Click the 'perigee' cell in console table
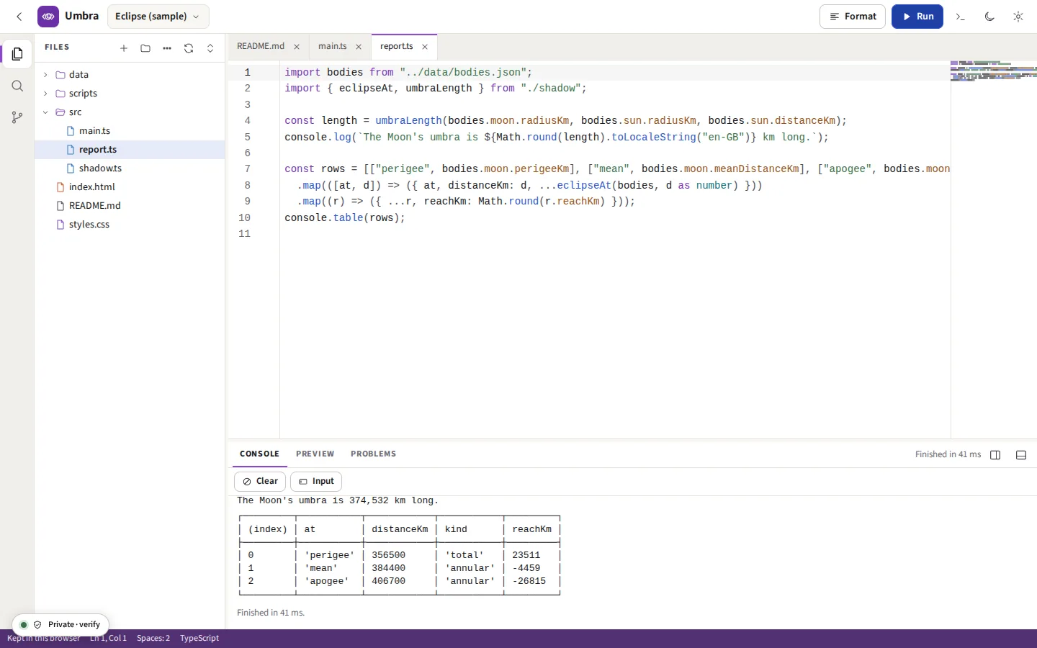The height and width of the screenshot is (648, 1037). pos(329,555)
